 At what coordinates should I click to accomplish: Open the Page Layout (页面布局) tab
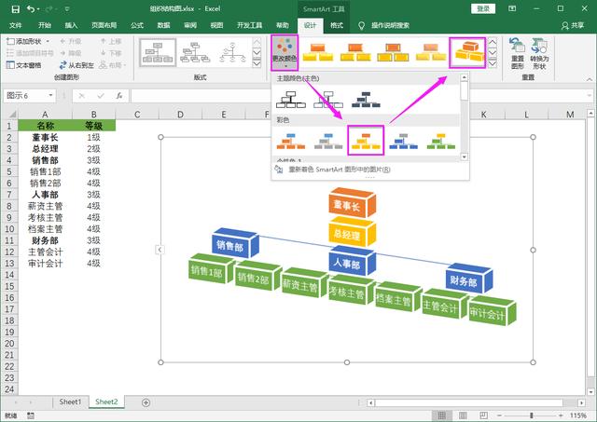pos(104,25)
